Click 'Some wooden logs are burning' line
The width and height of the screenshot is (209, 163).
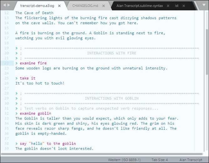coord(91,68)
